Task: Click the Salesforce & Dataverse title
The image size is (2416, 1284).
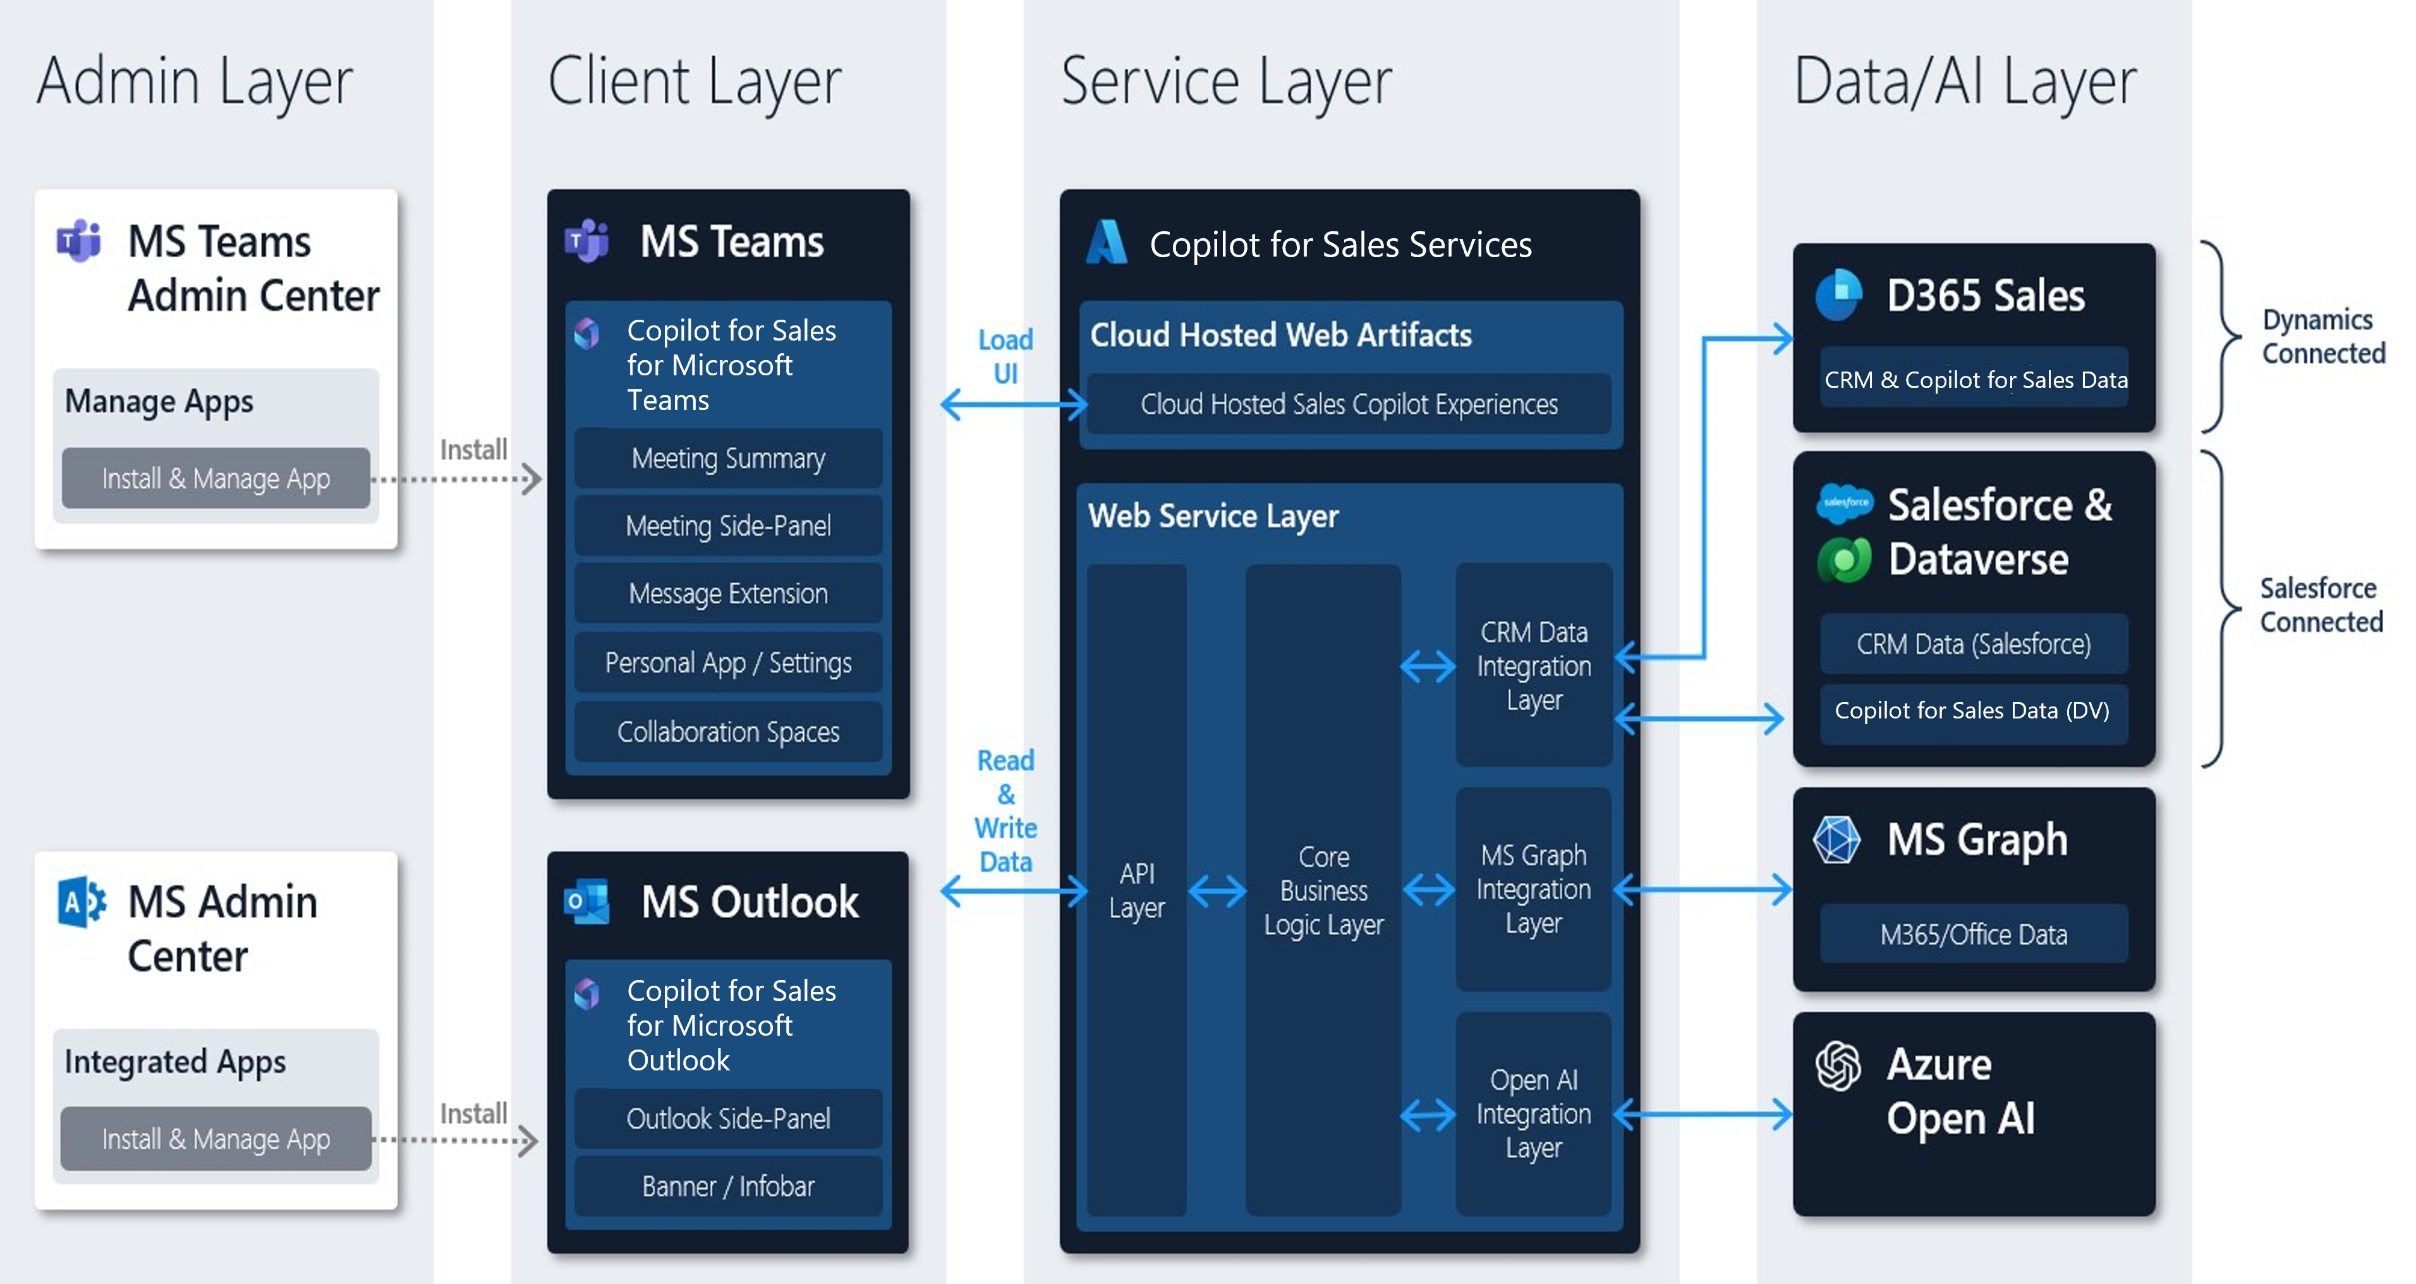Action: (x=2000, y=532)
